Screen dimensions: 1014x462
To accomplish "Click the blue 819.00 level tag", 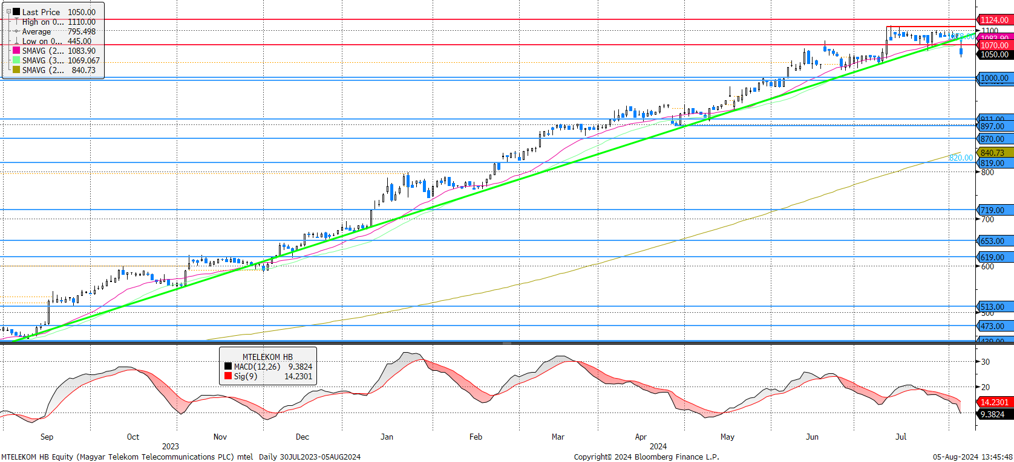I will (x=995, y=163).
